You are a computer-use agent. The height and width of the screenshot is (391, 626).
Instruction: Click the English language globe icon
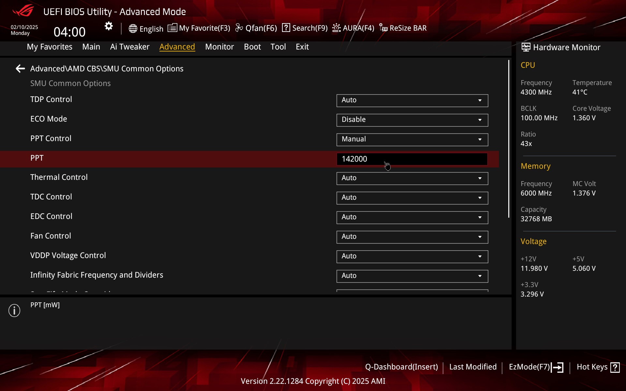pyautogui.click(x=133, y=29)
